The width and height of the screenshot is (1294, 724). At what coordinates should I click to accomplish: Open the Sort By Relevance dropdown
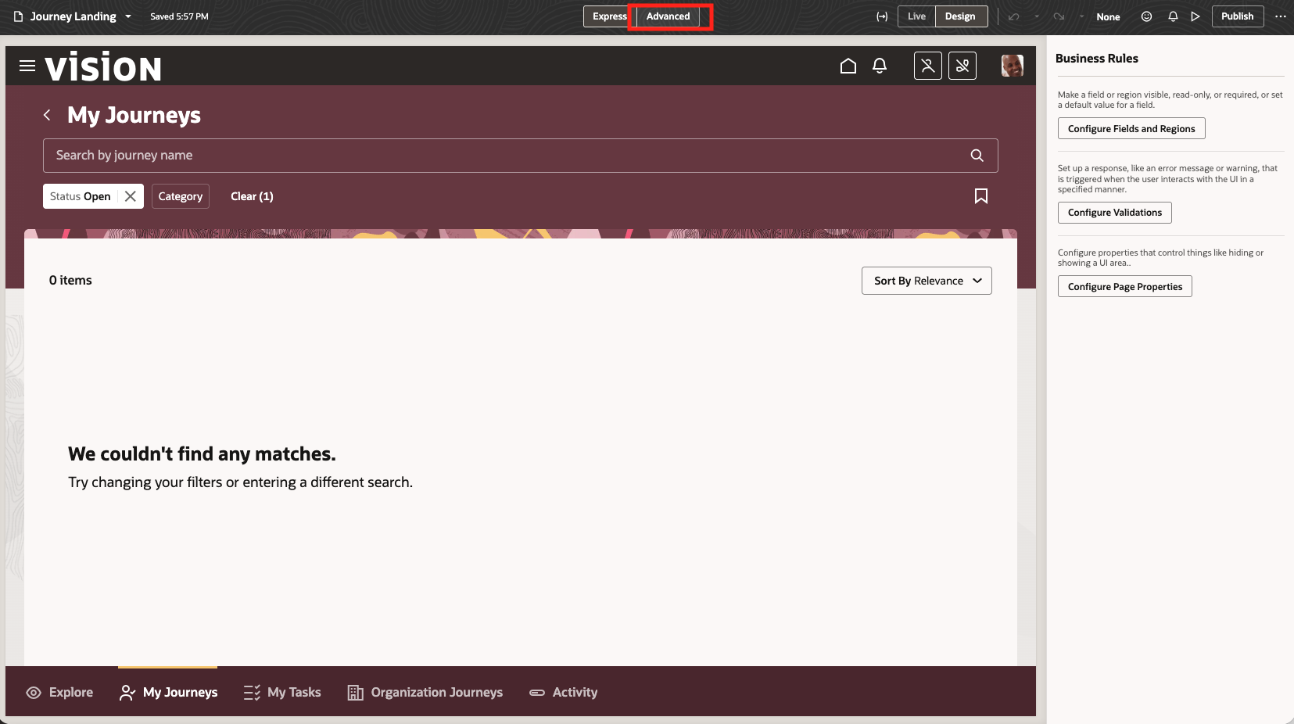[x=926, y=280]
